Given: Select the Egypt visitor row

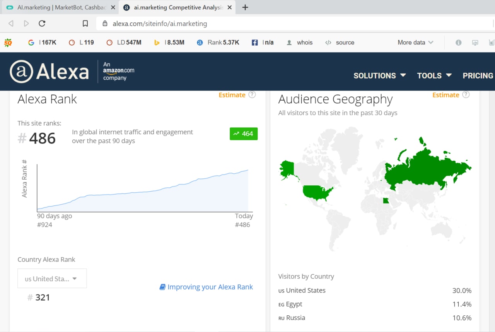Looking at the screenshot, I should pos(375,304).
